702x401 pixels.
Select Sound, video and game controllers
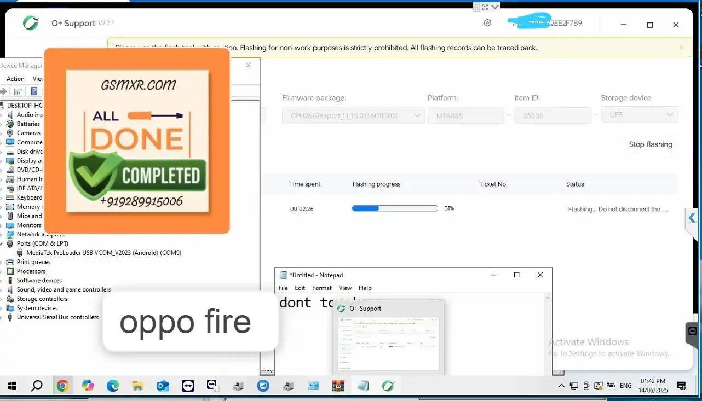[64, 290]
